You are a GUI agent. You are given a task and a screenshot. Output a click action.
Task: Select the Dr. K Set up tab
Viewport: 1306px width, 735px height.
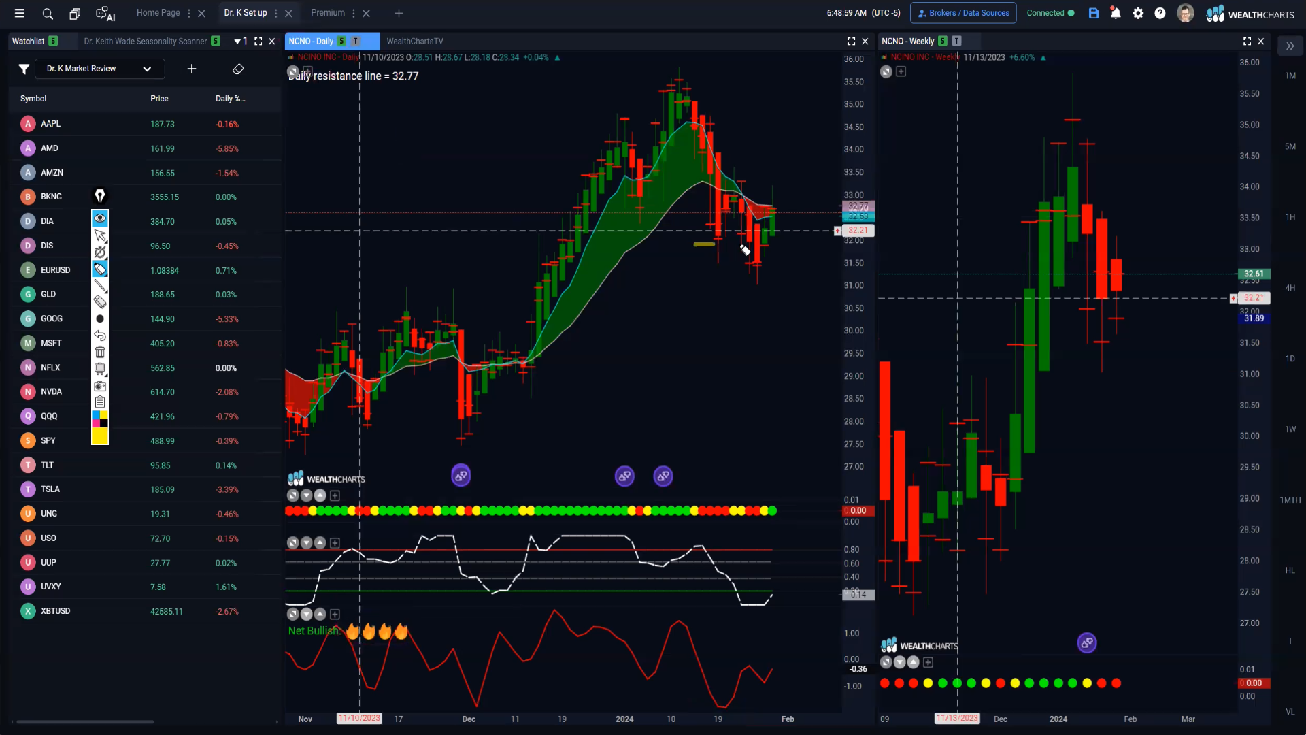pos(246,13)
